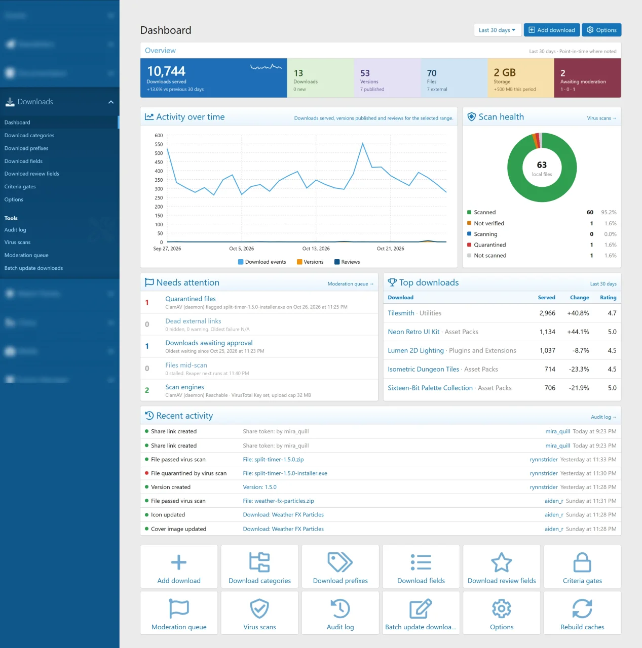This screenshot has width=642, height=648.
Task: Open the Tilesmith download link
Action: pos(401,313)
